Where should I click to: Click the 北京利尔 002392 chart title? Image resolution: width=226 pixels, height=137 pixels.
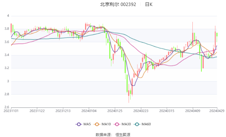[x=118, y=5]
